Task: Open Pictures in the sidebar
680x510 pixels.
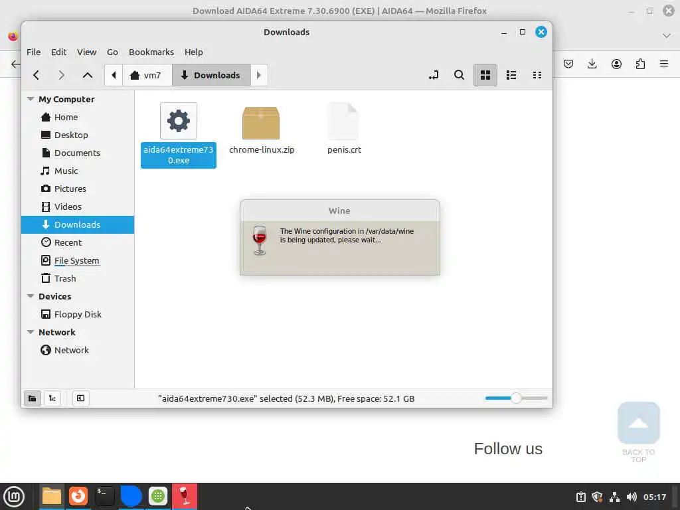Action: click(78, 189)
